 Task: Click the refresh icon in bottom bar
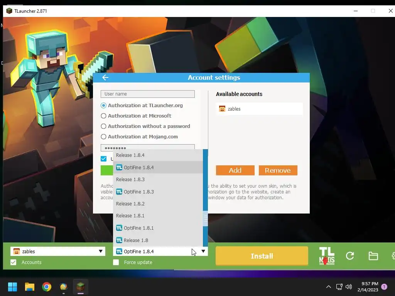click(350, 256)
